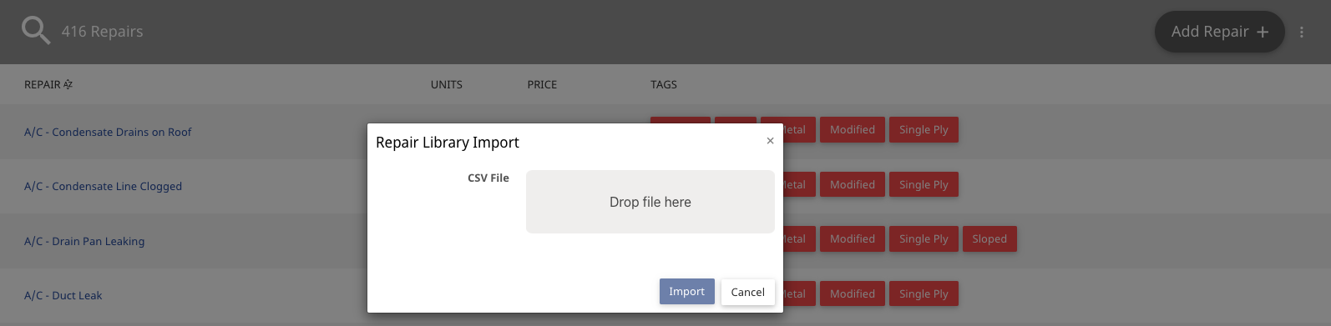Click the Add Repair button

[x=1219, y=32]
